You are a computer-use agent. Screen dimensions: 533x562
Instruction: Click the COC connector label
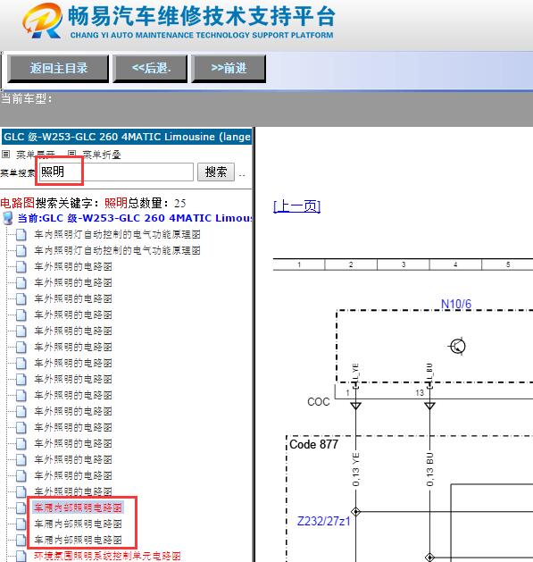coord(318,402)
